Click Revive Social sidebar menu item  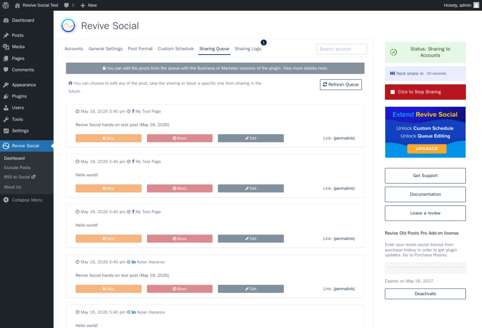[x=27, y=146]
